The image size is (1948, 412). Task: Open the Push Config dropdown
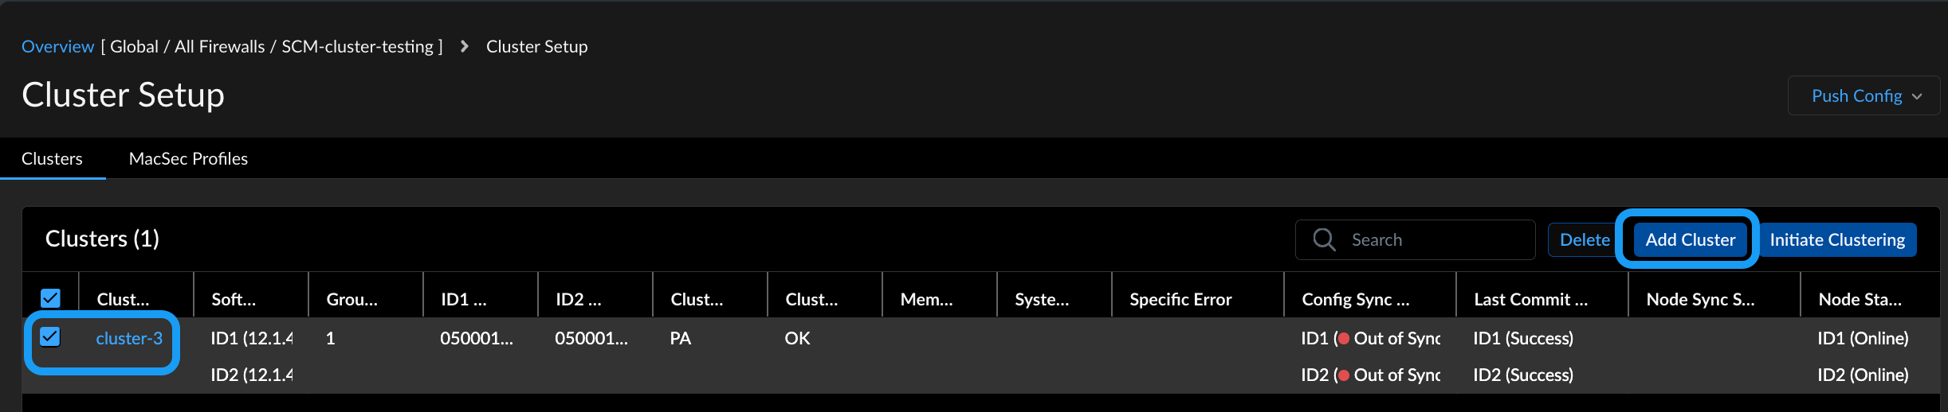tap(1865, 96)
